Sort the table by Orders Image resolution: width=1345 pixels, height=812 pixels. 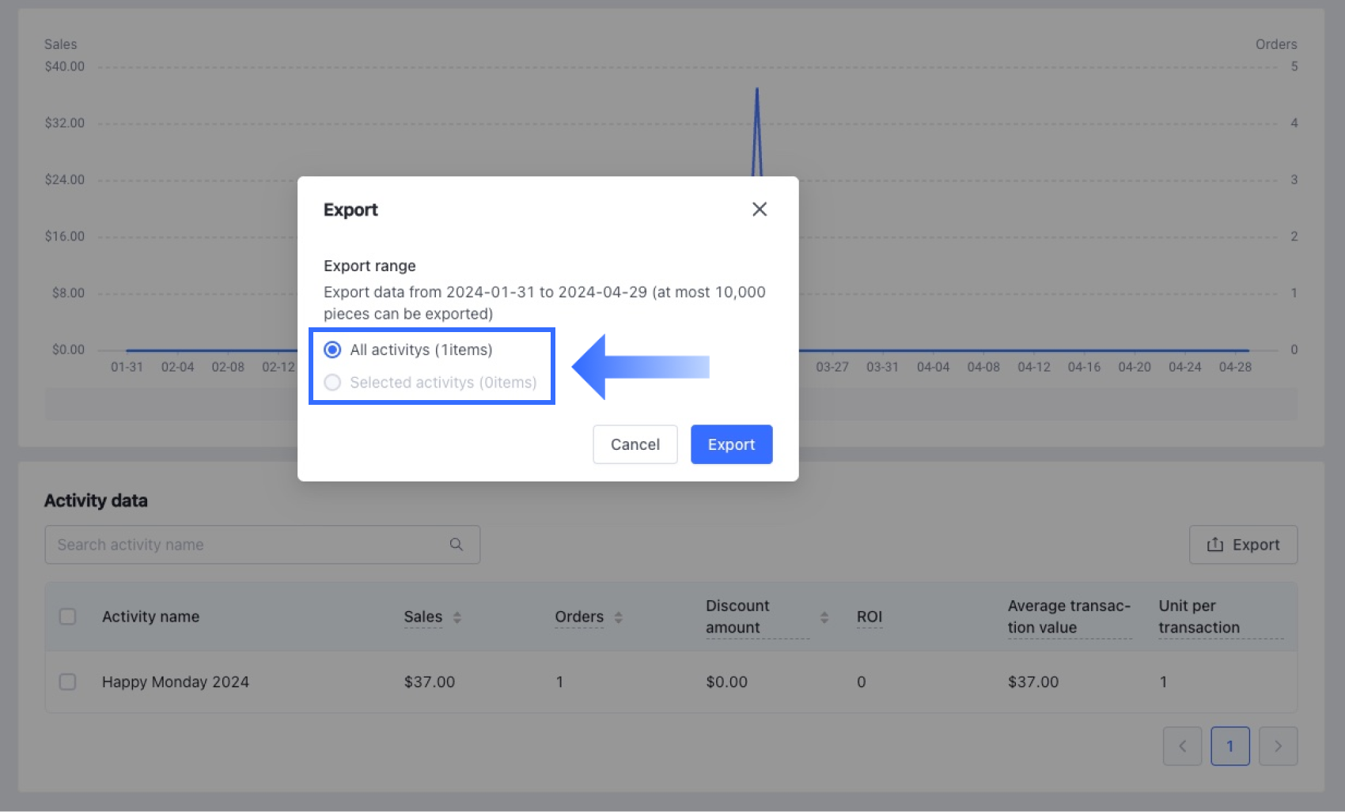tap(619, 617)
